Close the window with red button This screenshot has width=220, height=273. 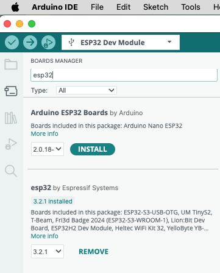click(7, 24)
